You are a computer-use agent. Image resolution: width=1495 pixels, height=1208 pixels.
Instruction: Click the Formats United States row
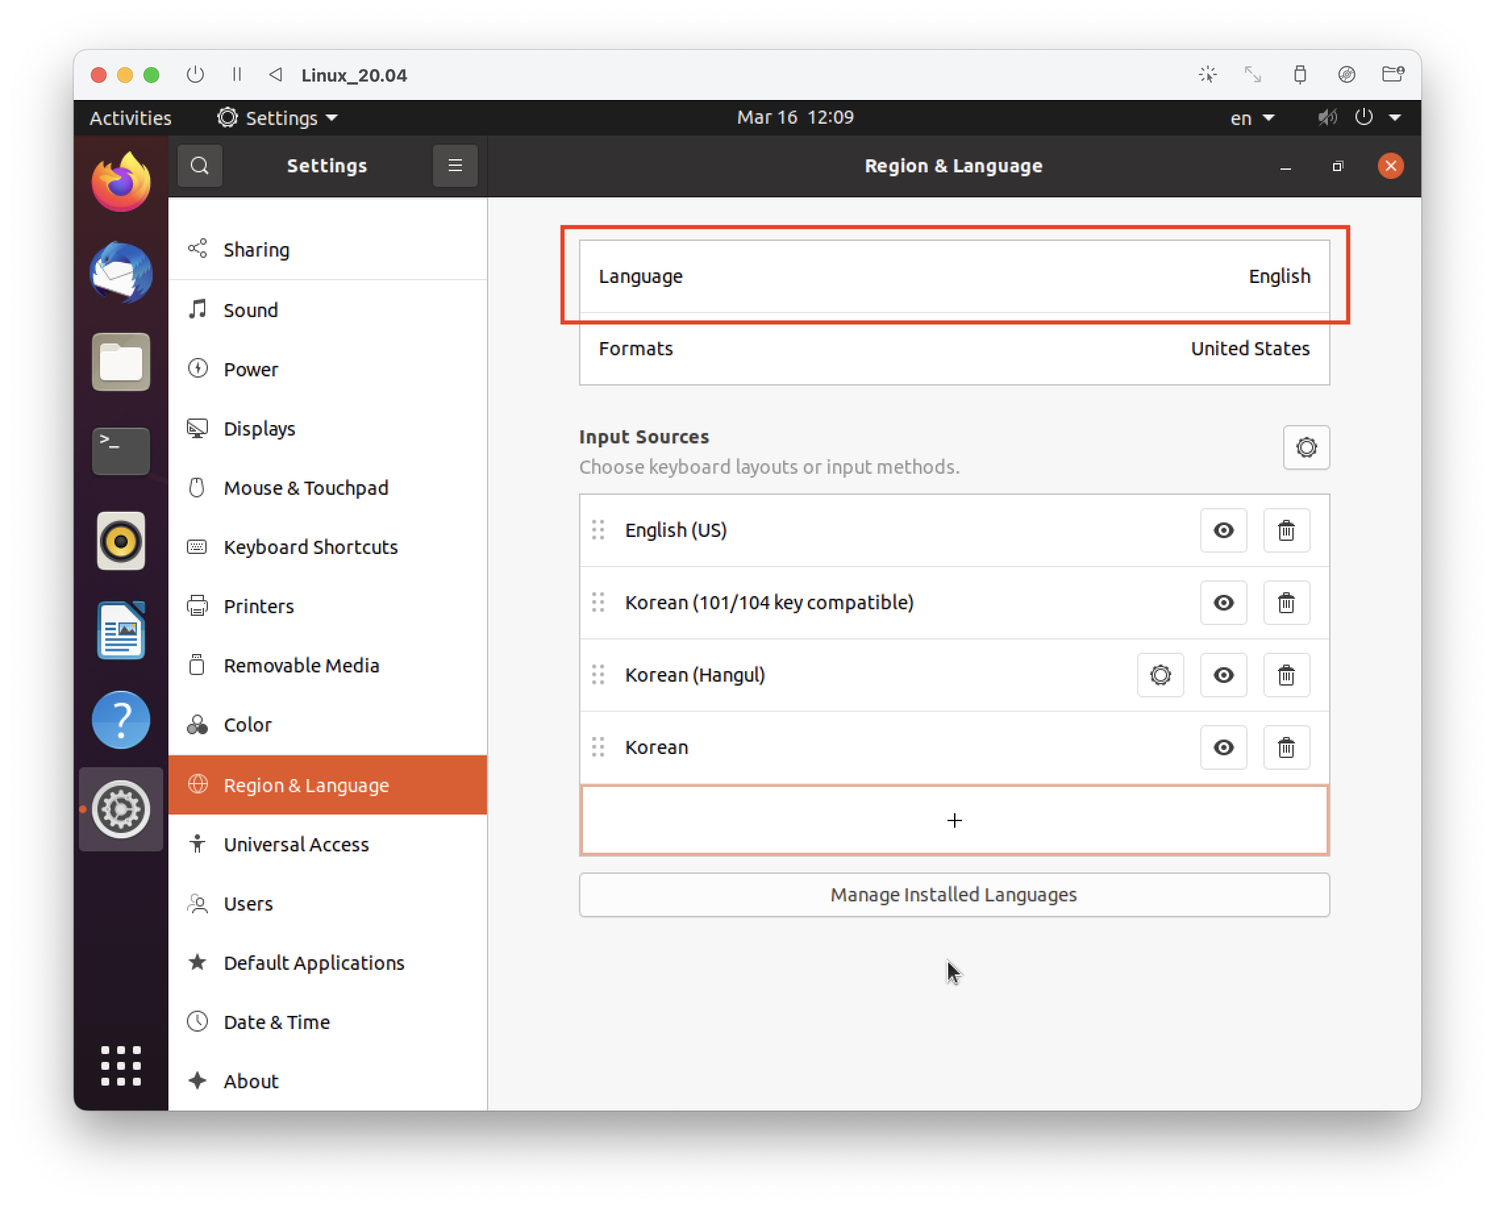point(953,349)
